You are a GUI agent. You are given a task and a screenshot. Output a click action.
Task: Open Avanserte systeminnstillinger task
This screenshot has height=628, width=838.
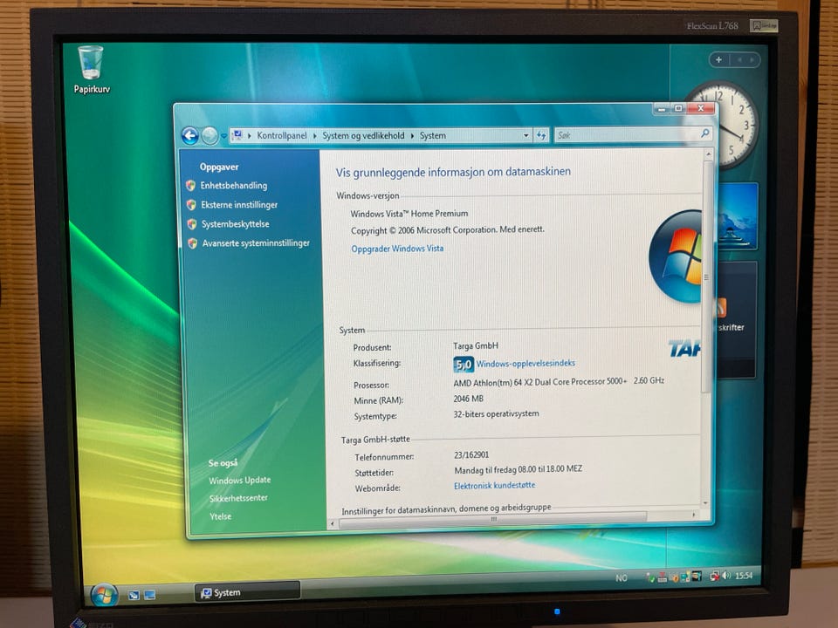pyautogui.click(x=256, y=243)
